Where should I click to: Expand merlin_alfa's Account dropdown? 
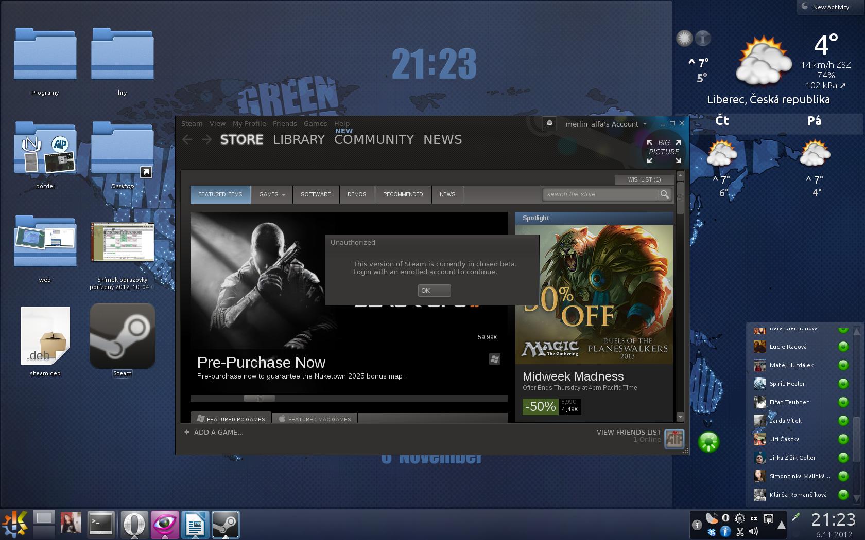point(606,124)
